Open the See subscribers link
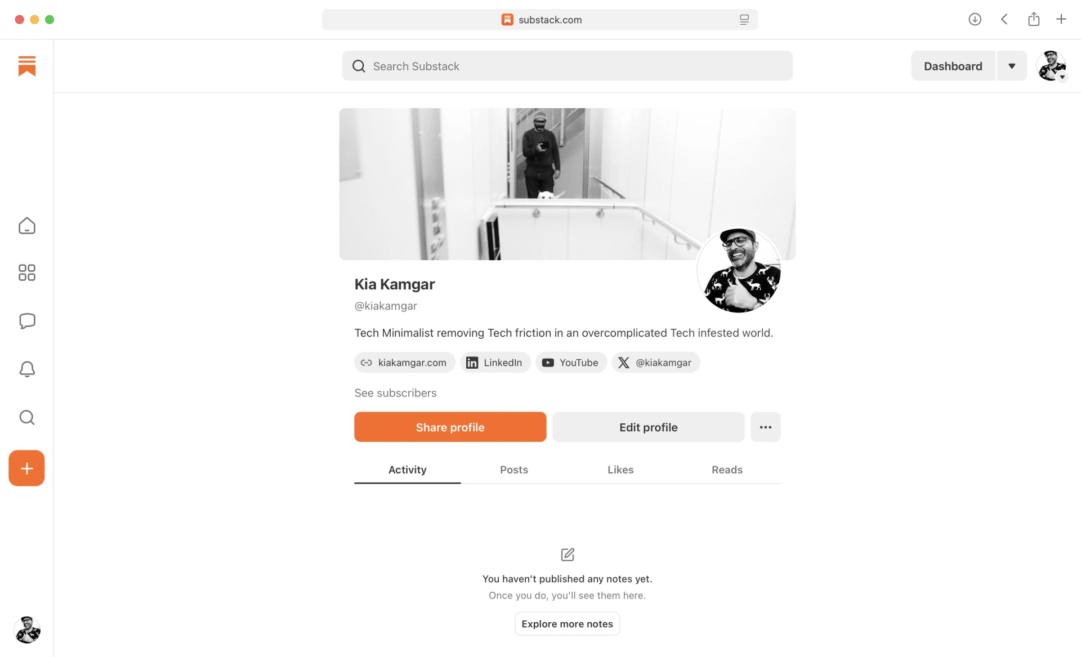Screen dimensions: 1081x657 (x=395, y=393)
